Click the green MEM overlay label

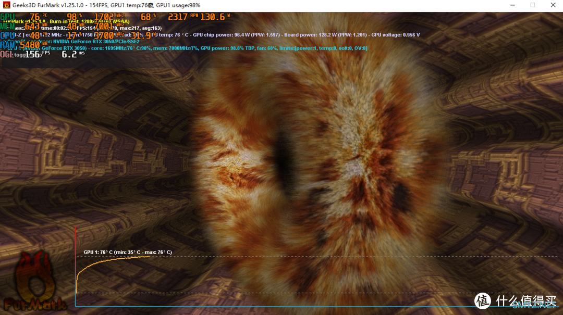[8, 26]
